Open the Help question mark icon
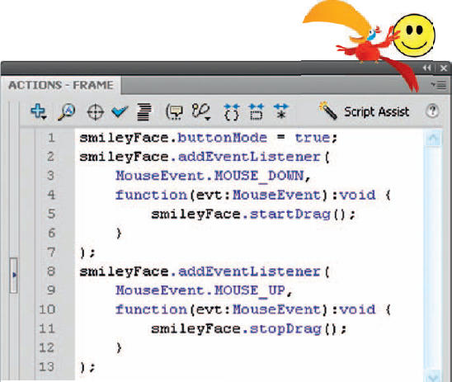Viewport: 452px width, 382px height. (432, 111)
